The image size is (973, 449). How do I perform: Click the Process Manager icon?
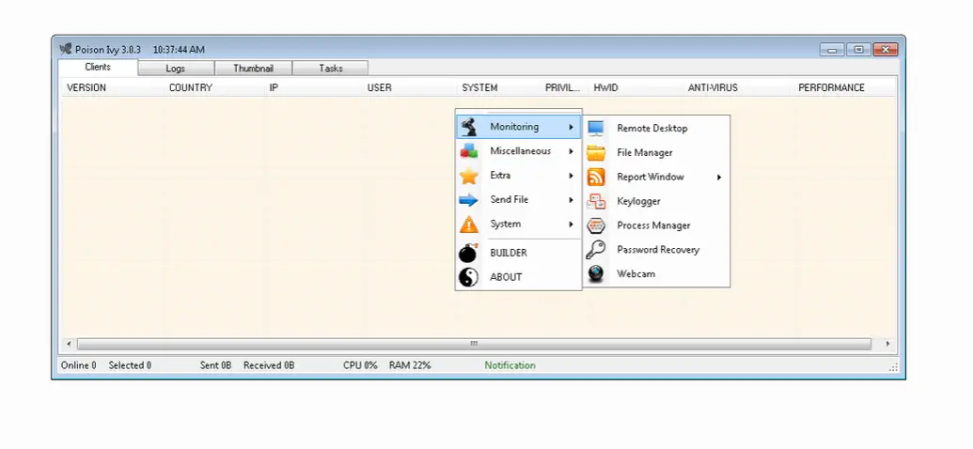(596, 225)
